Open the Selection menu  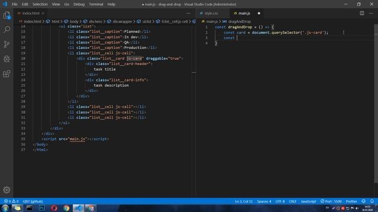pos(40,4)
